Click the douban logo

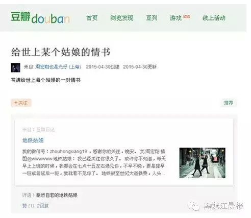pyautogui.click(x=40, y=18)
